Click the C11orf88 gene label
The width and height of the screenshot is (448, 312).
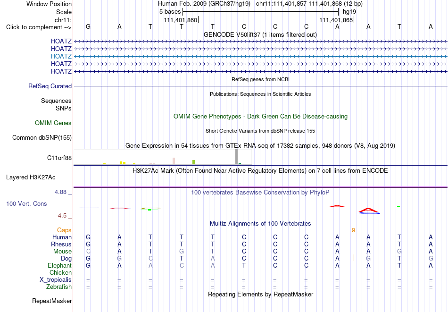pyautogui.click(x=59, y=158)
